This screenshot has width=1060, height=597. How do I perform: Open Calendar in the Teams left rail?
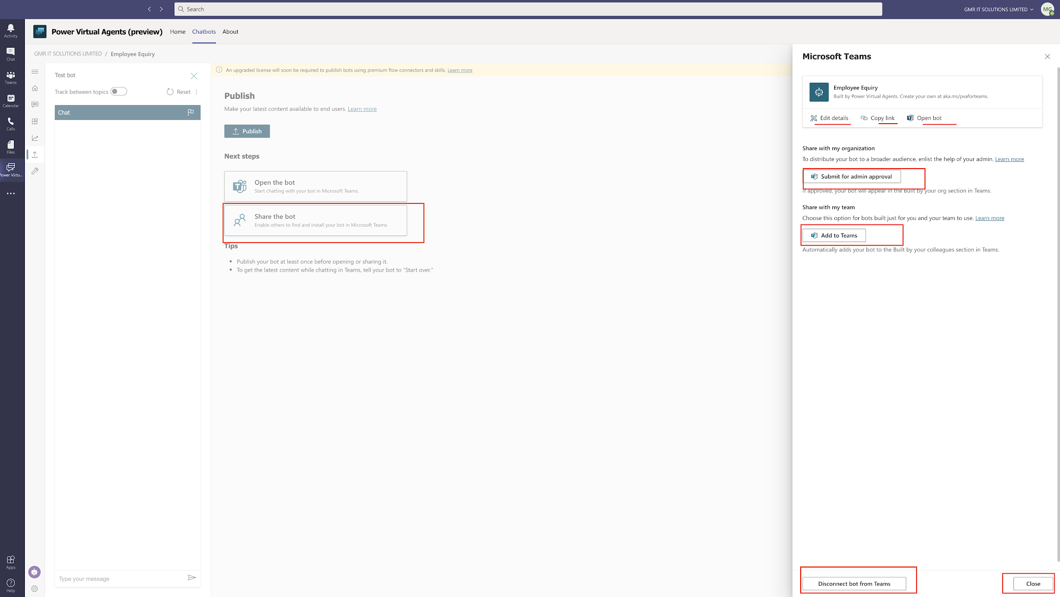10,100
